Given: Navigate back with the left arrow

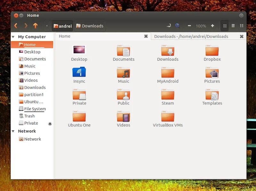Looking at the screenshot, I should click(16, 26).
